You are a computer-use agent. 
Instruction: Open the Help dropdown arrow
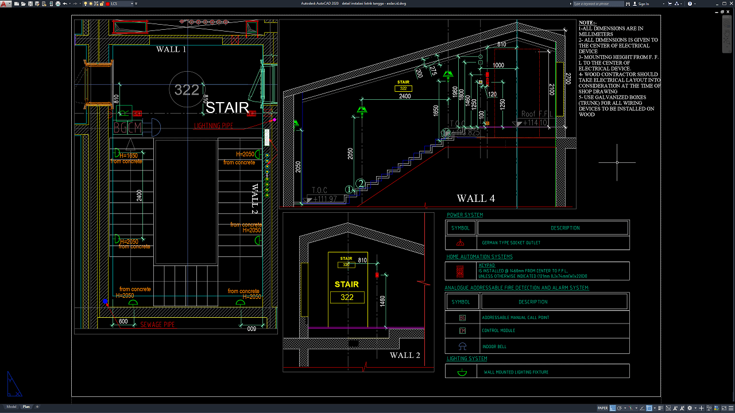[695, 3]
